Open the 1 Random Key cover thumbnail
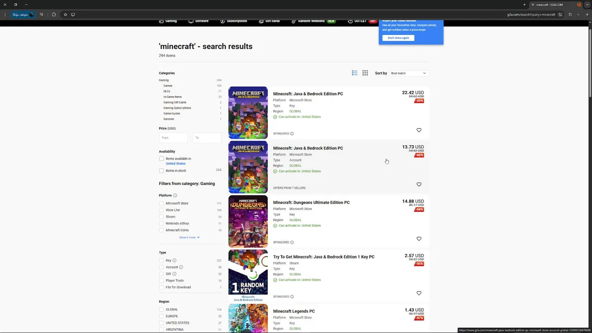The height and width of the screenshot is (333, 592). [248, 276]
